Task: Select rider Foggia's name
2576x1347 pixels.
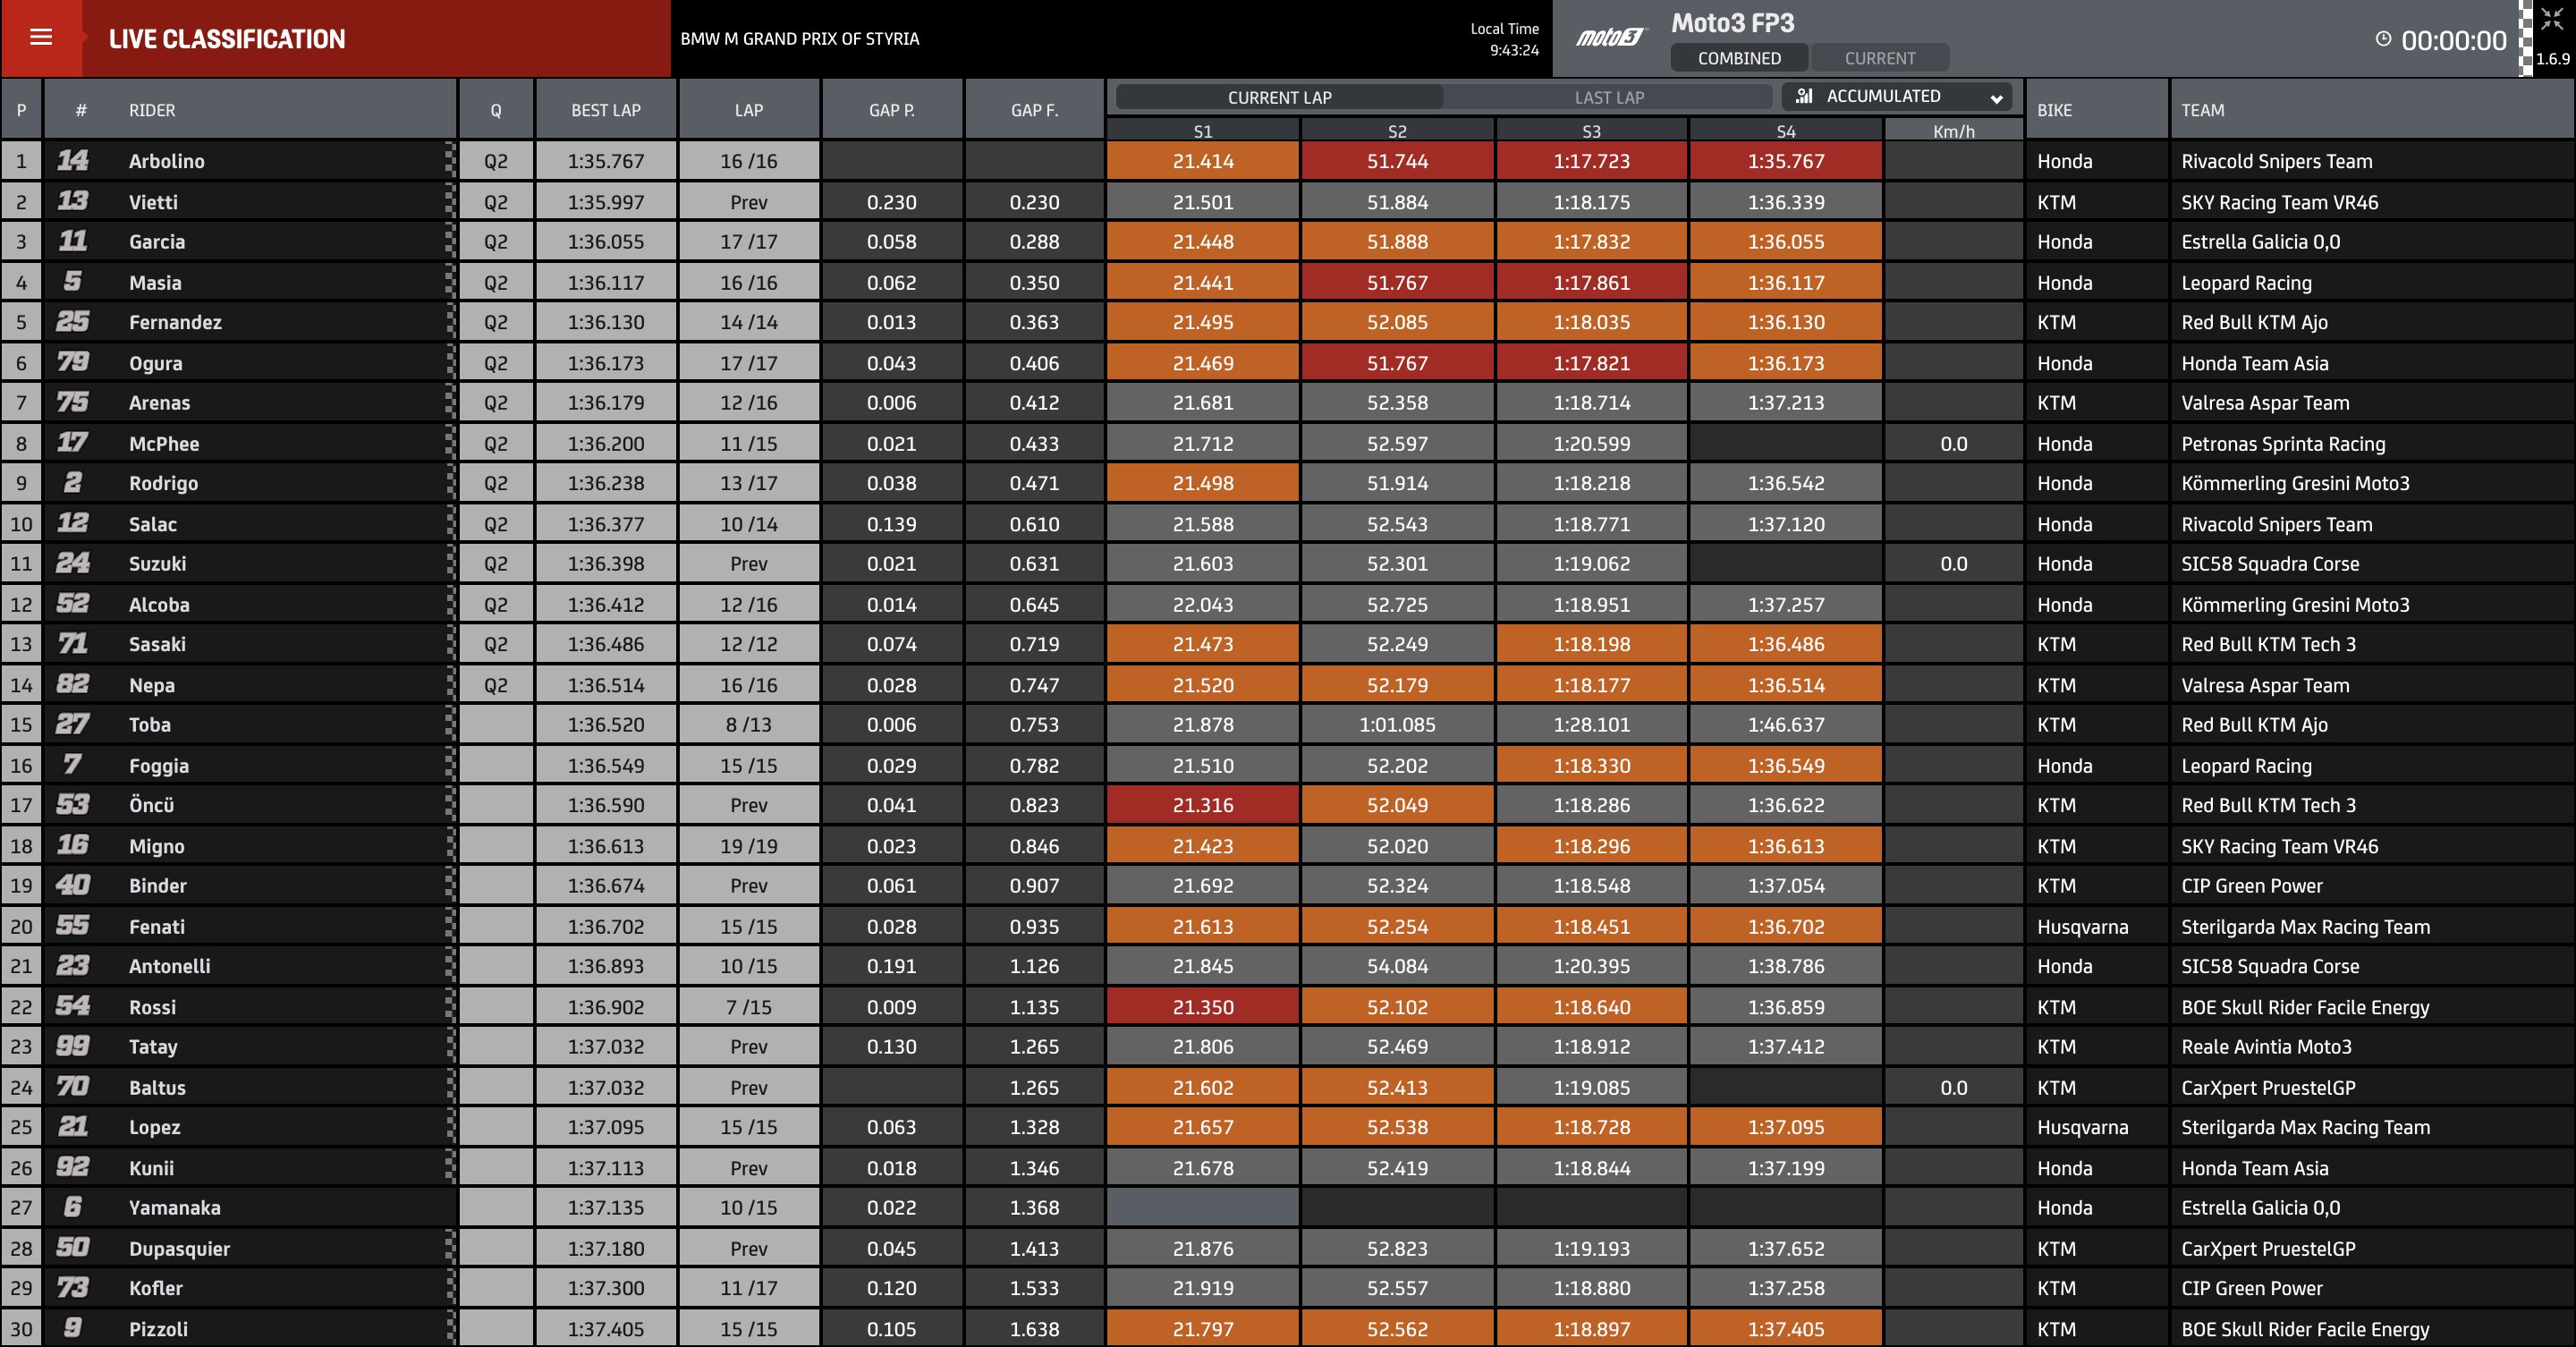Action: point(158,766)
